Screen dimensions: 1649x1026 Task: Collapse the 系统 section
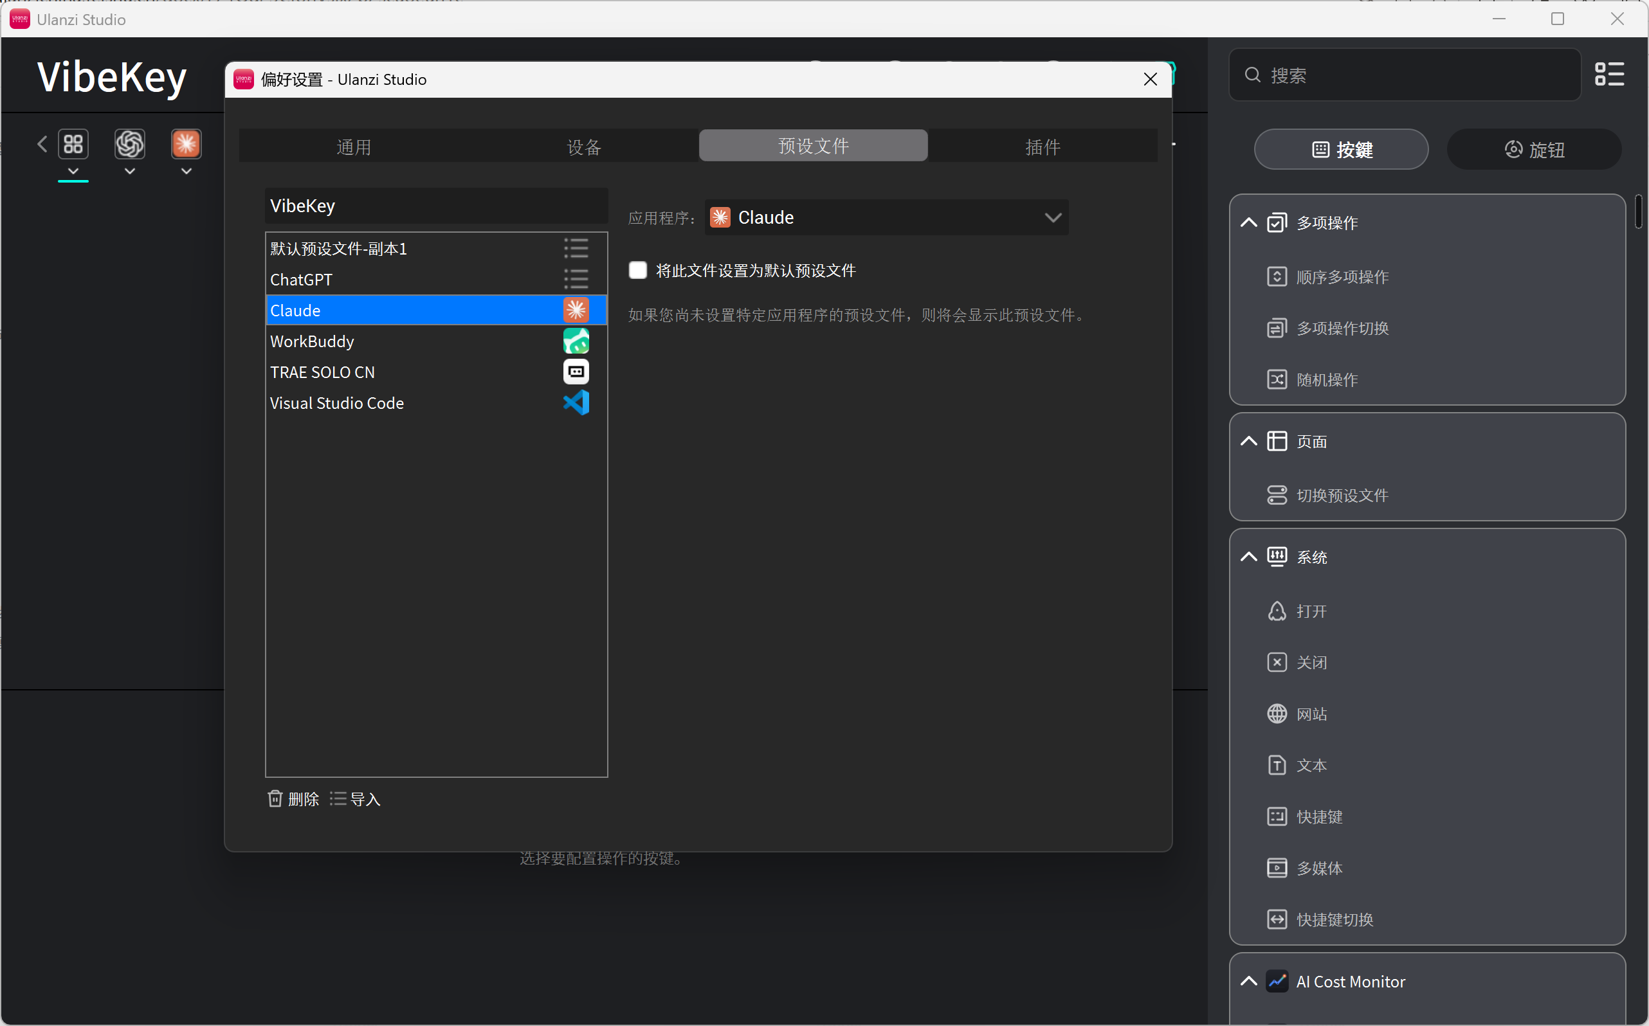(x=1248, y=557)
